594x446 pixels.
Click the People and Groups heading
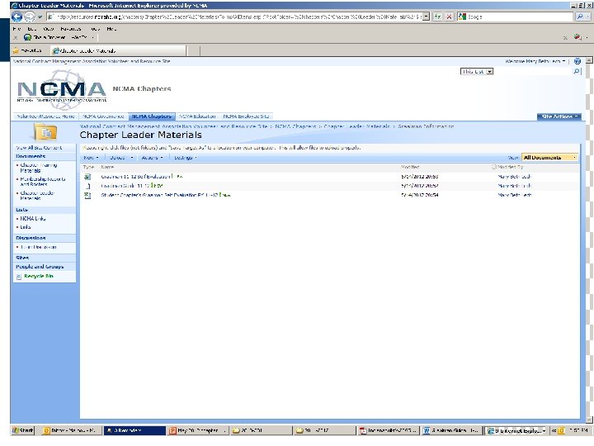[x=40, y=267]
